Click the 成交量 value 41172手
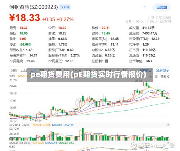 tap(148, 28)
